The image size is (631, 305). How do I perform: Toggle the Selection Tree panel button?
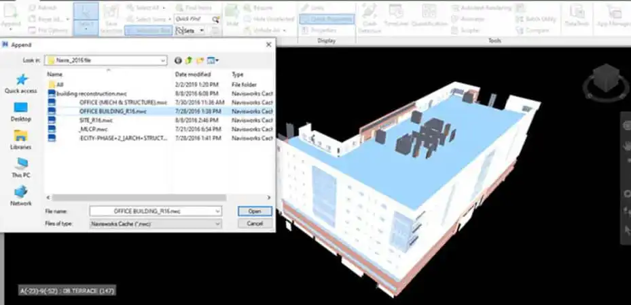coord(149,30)
